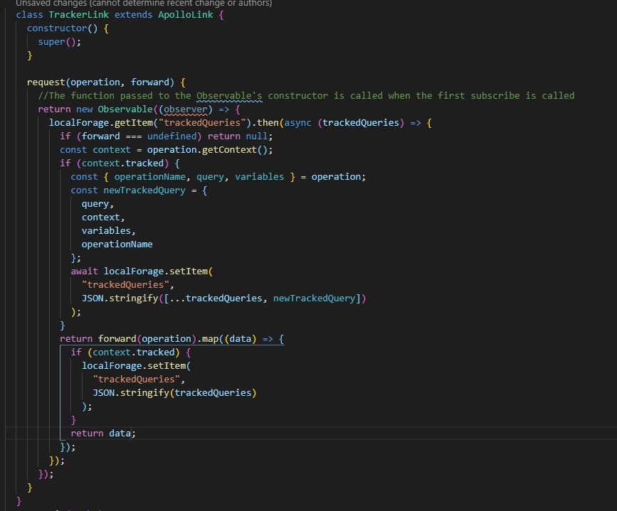This screenshot has width=617, height=511.
Task: Click the "getContext" method call
Action: 229,150
